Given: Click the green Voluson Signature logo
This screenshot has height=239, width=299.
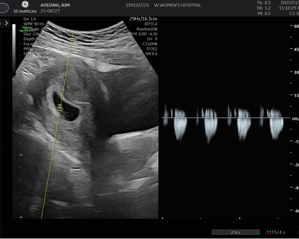Looking at the screenshot, I should click(27, 29).
